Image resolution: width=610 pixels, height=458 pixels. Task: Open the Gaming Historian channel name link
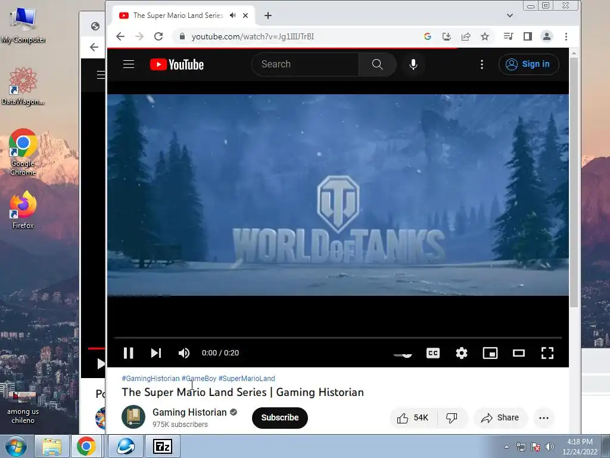coord(189,412)
